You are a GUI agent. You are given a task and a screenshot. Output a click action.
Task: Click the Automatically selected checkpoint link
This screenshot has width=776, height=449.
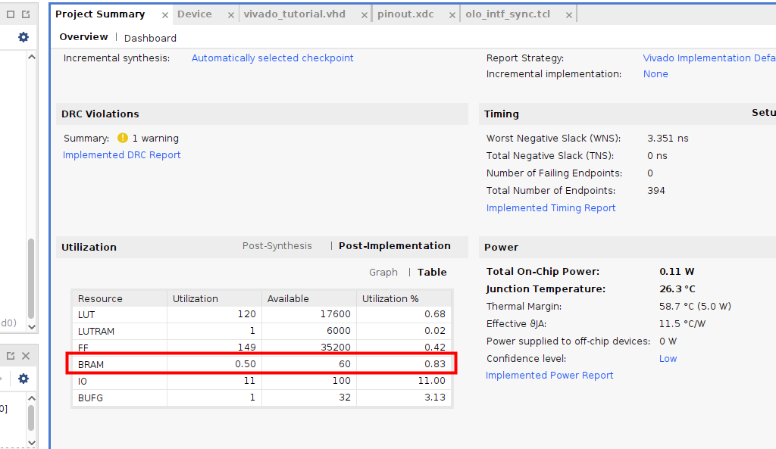pos(273,58)
